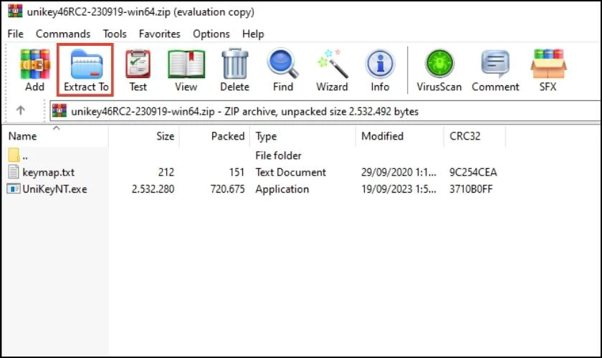Click CRC32 value 3710B0FF

471,189
